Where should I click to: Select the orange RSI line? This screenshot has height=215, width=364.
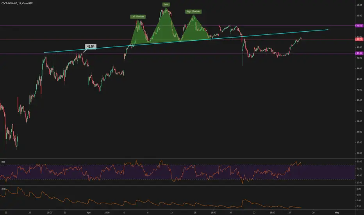tap(151, 172)
